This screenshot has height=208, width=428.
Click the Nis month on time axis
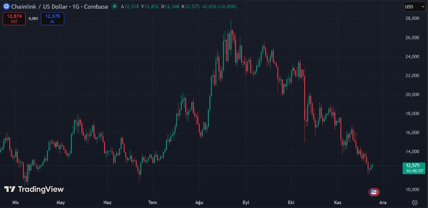(16, 202)
